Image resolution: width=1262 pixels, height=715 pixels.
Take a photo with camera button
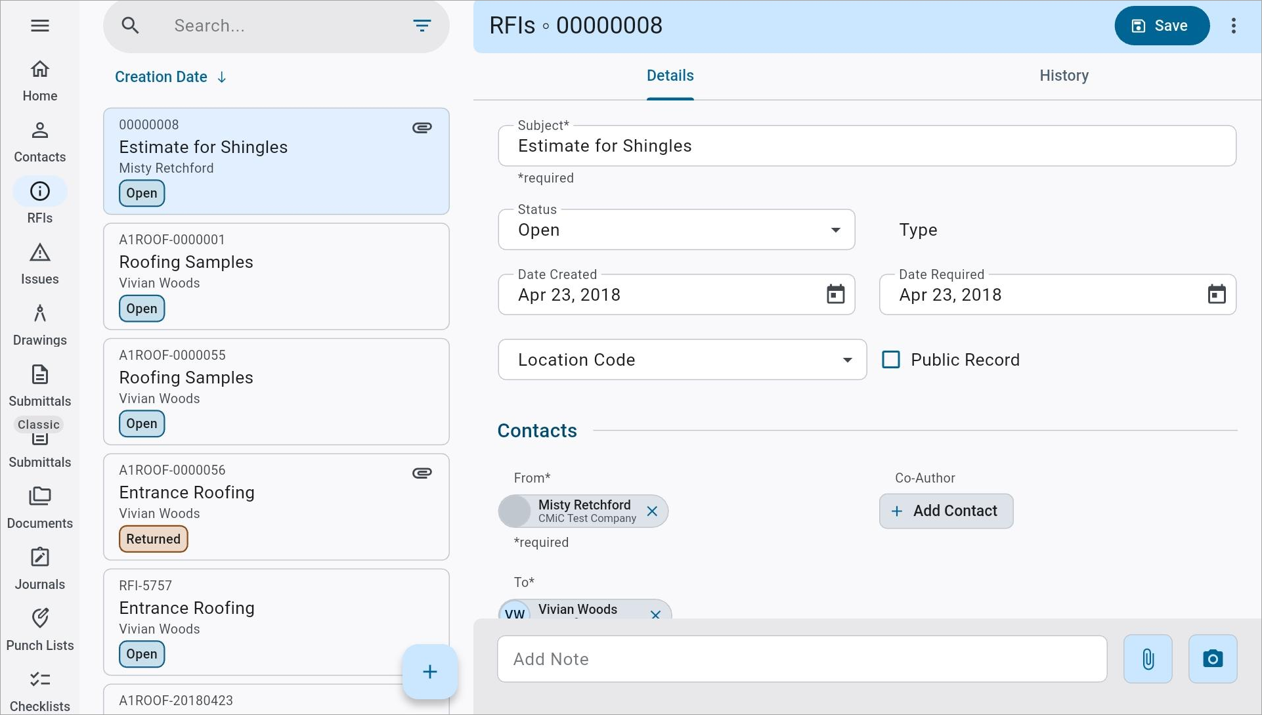1213,659
